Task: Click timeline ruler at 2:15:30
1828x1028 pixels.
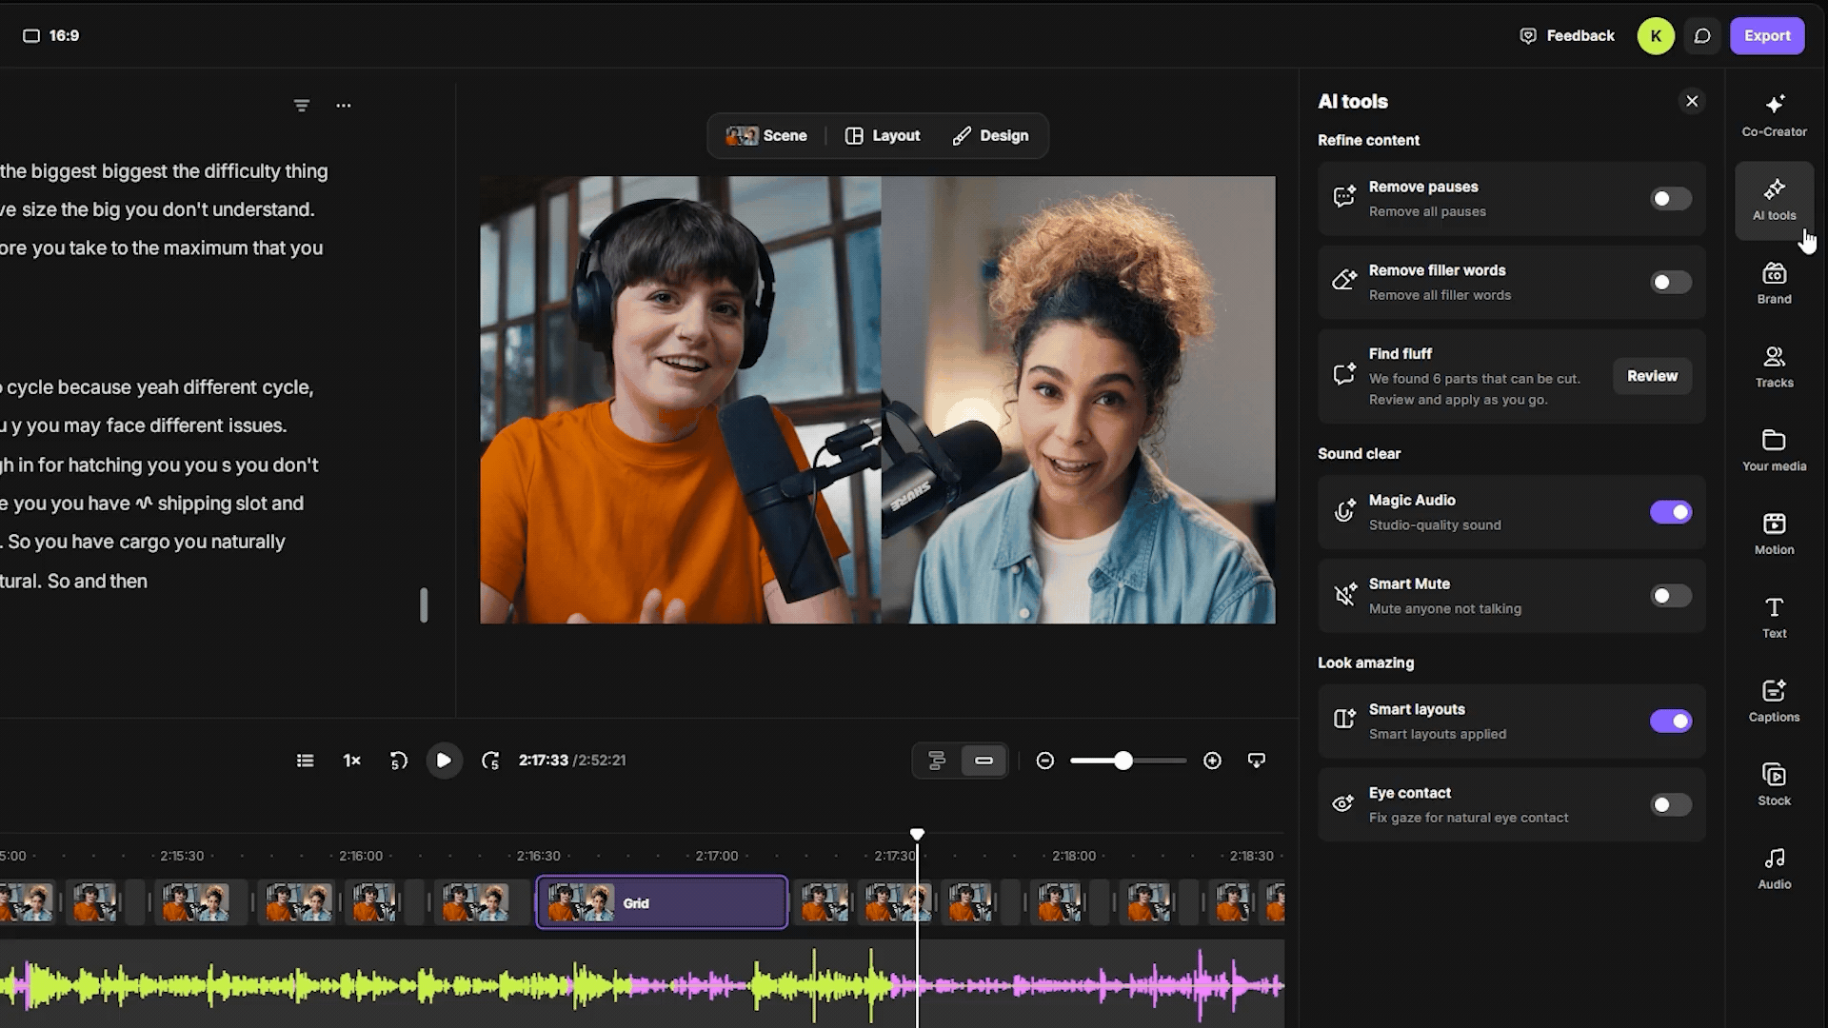Action: 182,856
